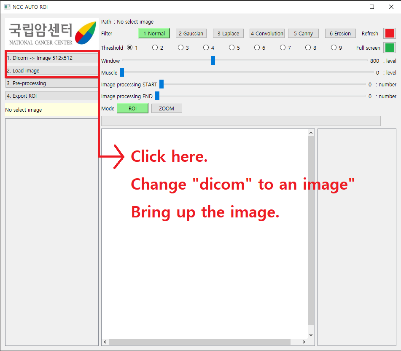Screen dimensions: 401x351
Task: Click the green Full screen indicator
Action: pos(389,48)
